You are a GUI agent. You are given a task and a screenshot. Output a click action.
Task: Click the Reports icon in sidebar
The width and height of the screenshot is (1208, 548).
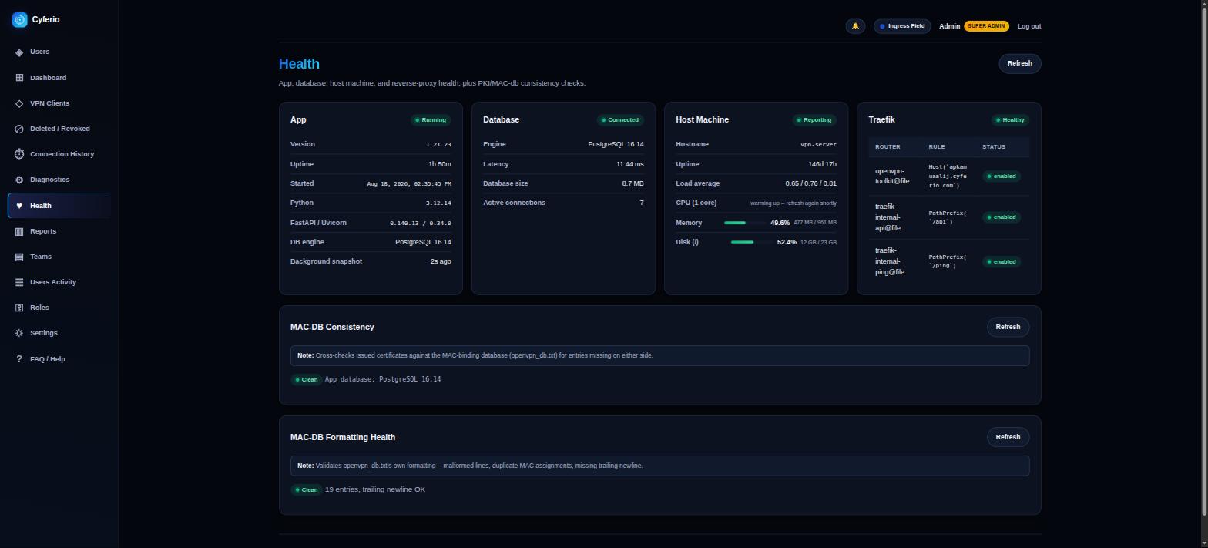(x=19, y=231)
